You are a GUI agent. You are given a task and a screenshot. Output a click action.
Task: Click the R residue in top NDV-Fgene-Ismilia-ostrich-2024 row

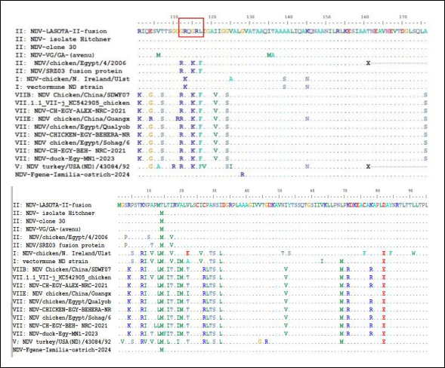coord(242,174)
